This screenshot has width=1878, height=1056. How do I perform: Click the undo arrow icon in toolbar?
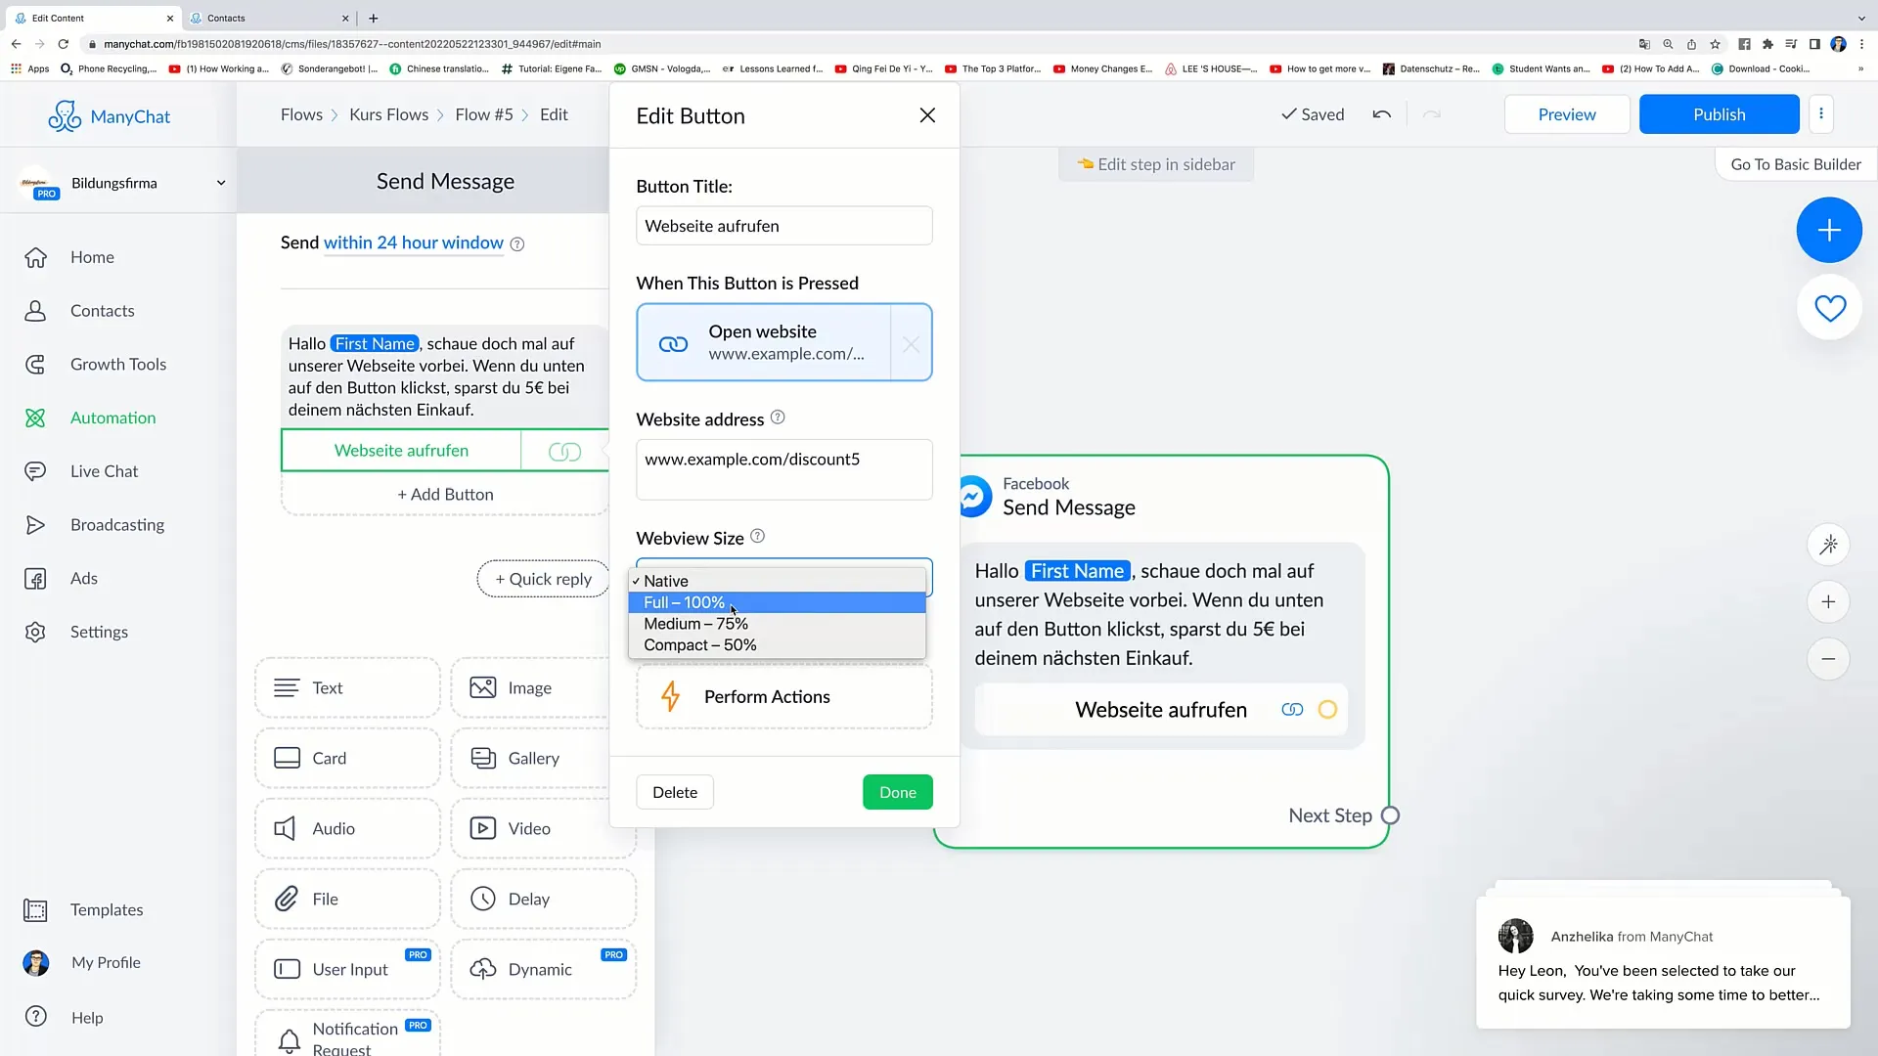pos(1381,114)
